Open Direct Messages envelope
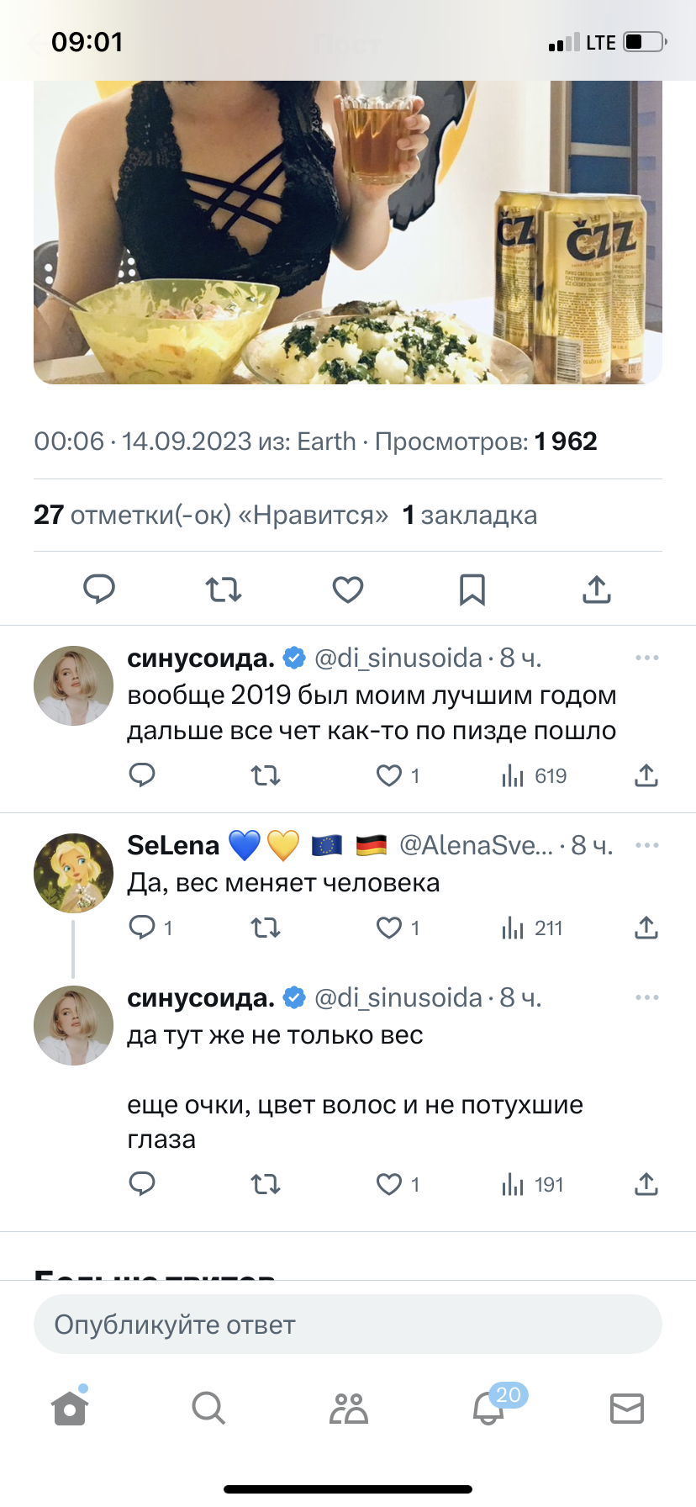 coord(626,1408)
